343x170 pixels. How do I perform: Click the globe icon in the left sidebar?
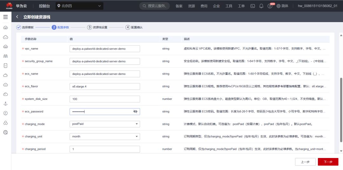pyautogui.click(x=5, y=132)
